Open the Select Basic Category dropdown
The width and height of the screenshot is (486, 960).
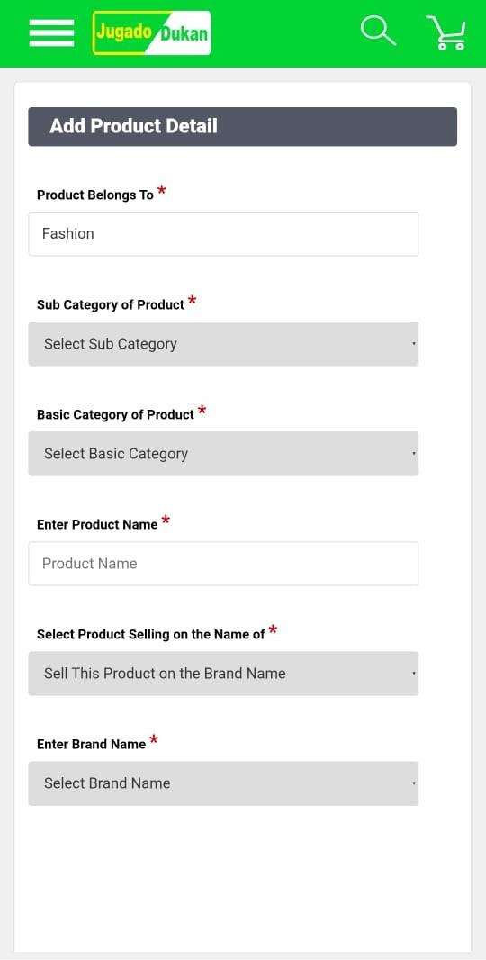click(x=223, y=454)
